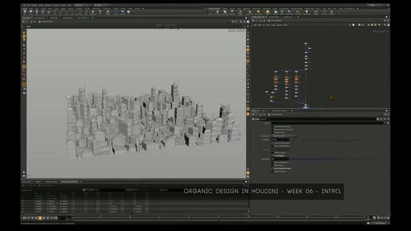
Task: Add a new pane tab beside Motion FX View
Action: click(x=92, y=18)
